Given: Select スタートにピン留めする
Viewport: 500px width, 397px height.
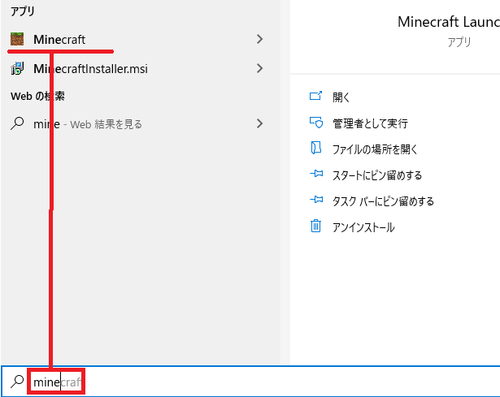Looking at the screenshot, I should pyautogui.click(x=377, y=175).
